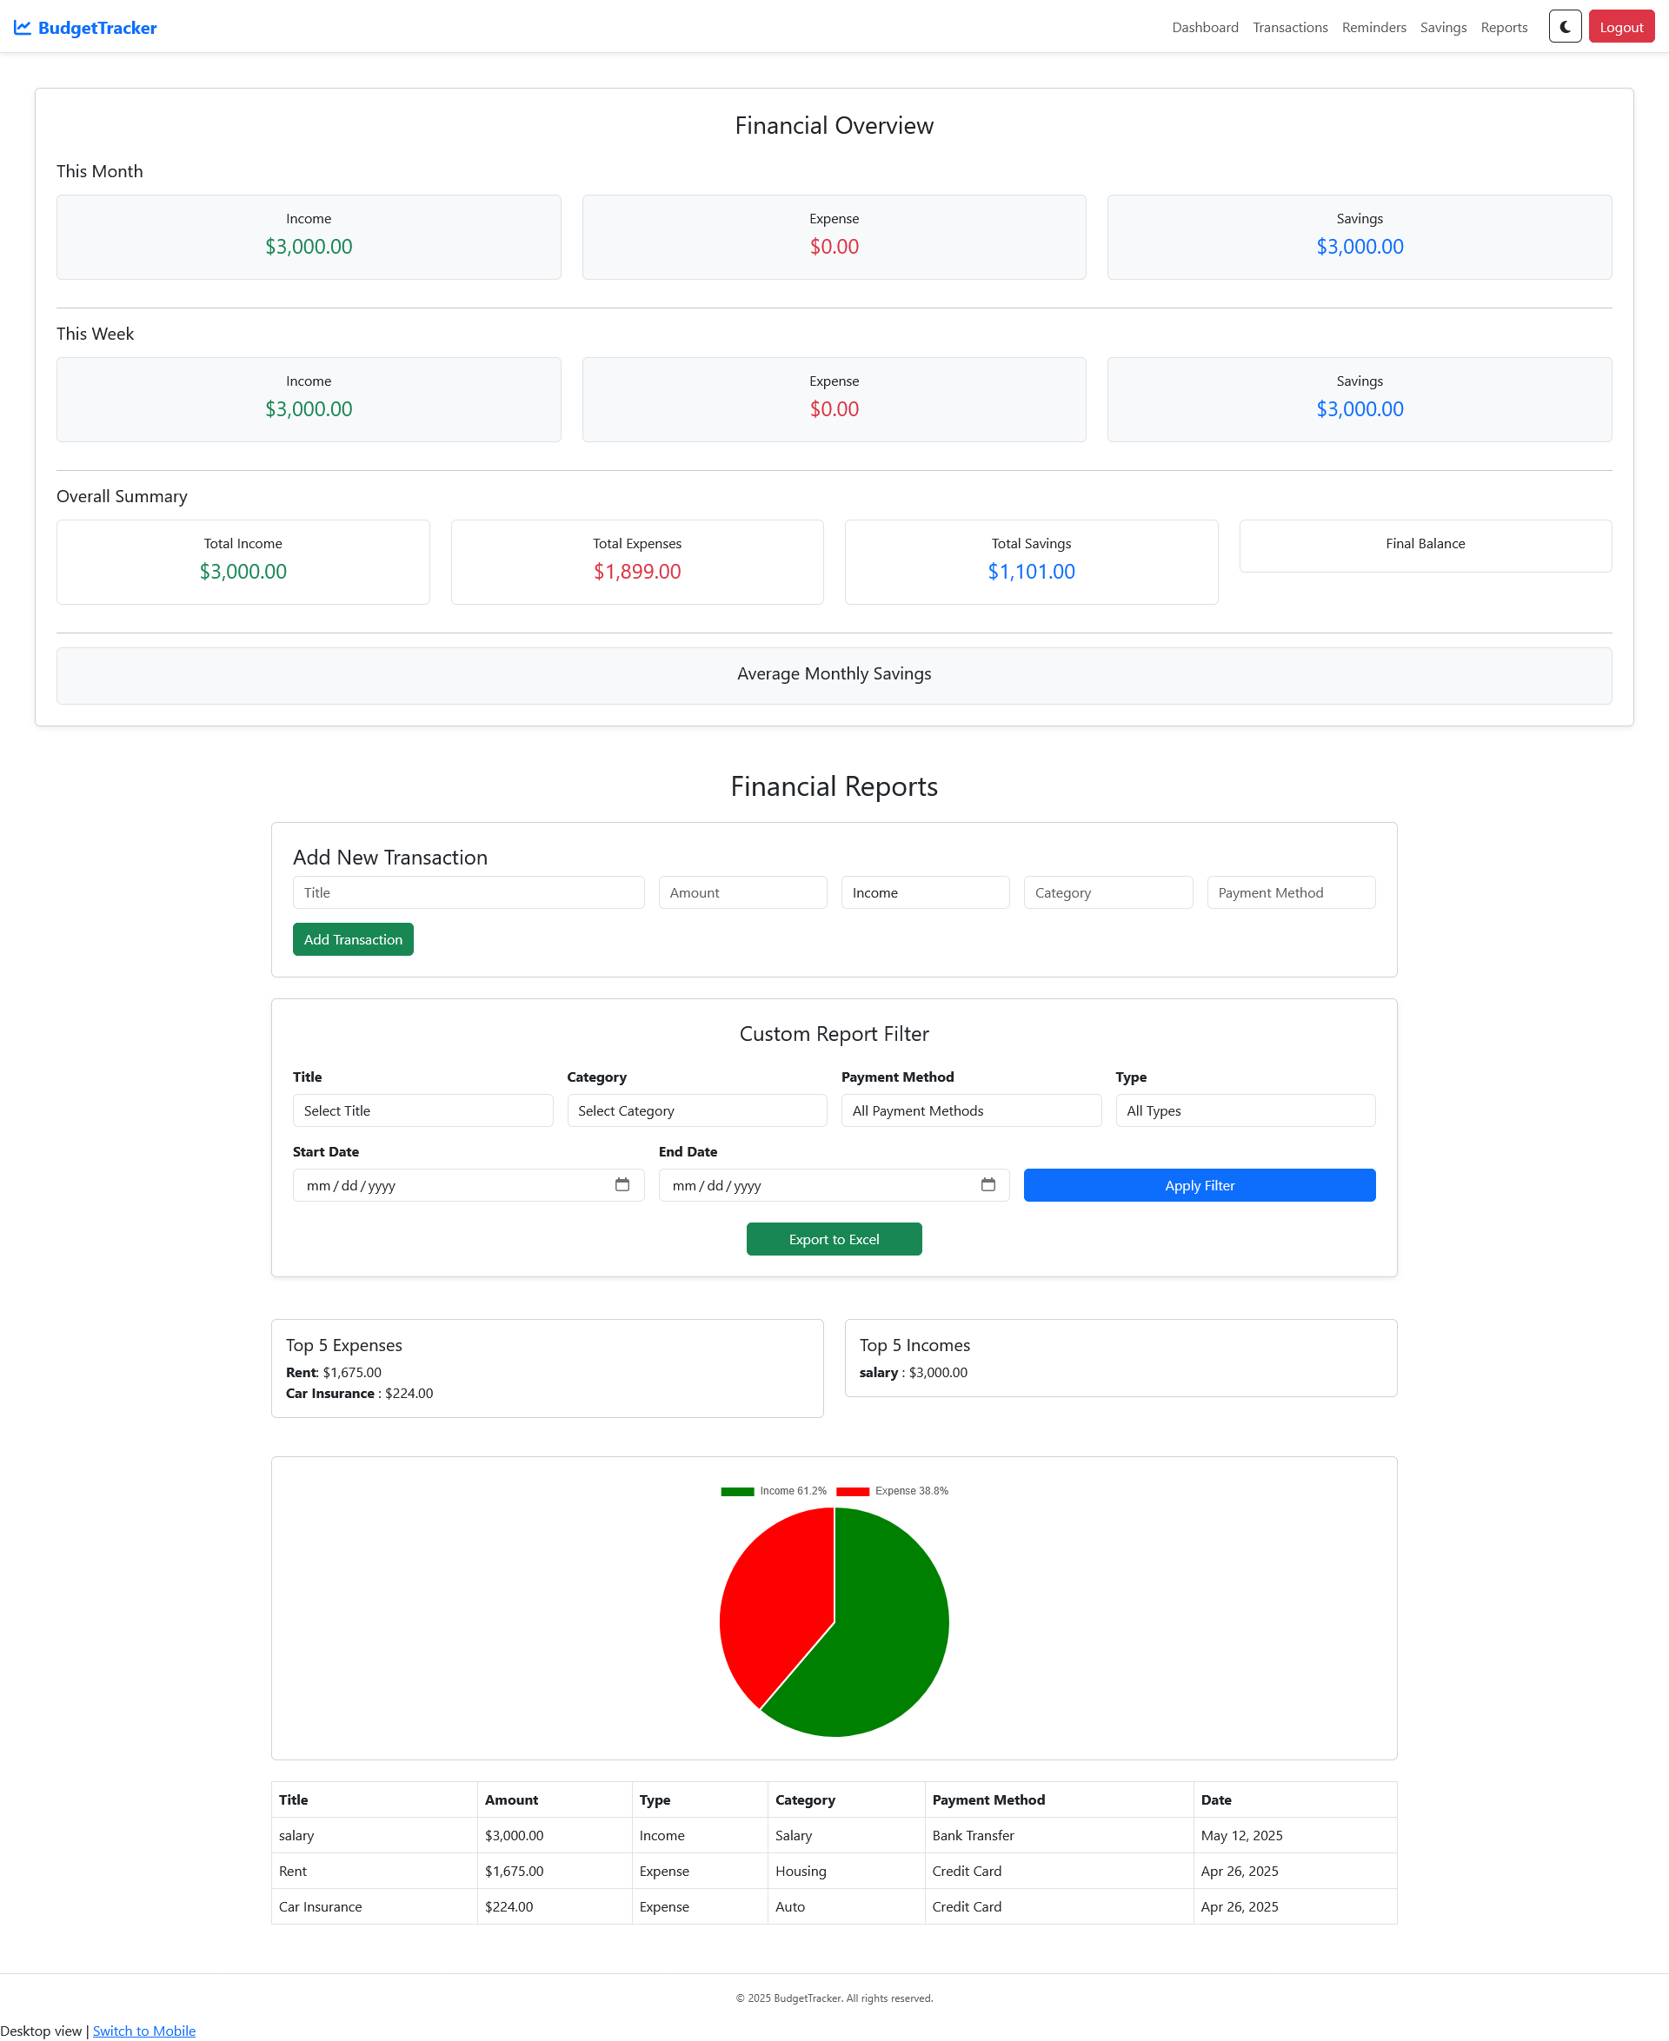Open the Reminders nav item

pos(1373,28)
